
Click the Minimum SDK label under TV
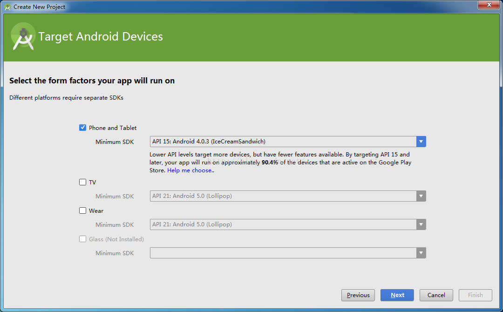click(x=115, y=196)
